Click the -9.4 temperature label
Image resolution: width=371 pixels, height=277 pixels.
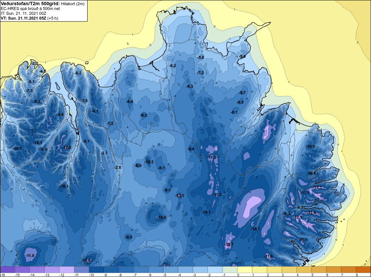(191, 149)
